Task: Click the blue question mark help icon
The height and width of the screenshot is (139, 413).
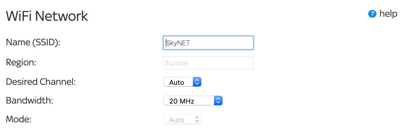Action: point(372,14)
